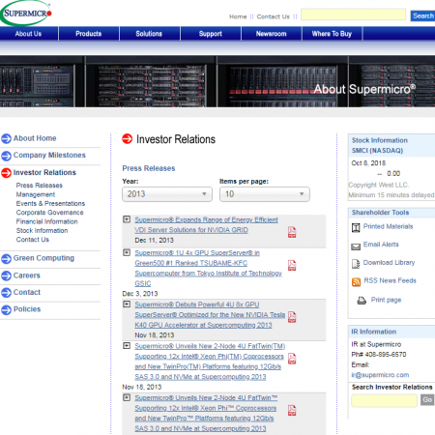The width and height of the screenshot is (435, 435).
Task: Open the About Us menu
Action: coord(28,34)
